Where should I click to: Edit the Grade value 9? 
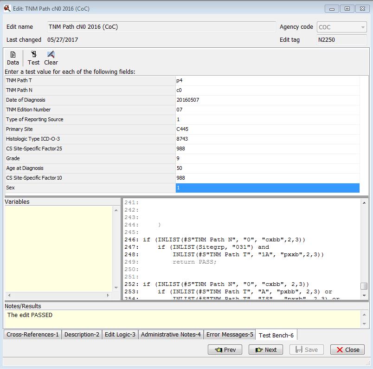coord(268,159)
